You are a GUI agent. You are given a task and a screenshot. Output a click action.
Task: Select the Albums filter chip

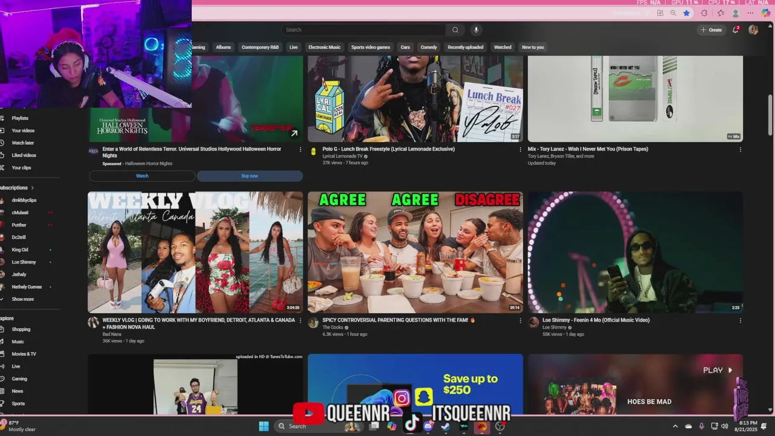[223, 47]
